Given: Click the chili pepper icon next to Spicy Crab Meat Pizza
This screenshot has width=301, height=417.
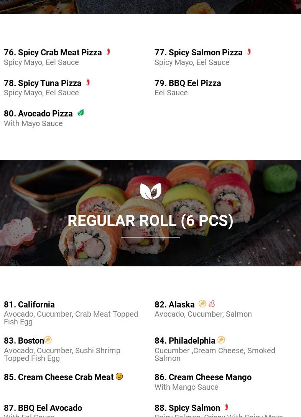Looking at the screenshot, I should click(108, 52).
